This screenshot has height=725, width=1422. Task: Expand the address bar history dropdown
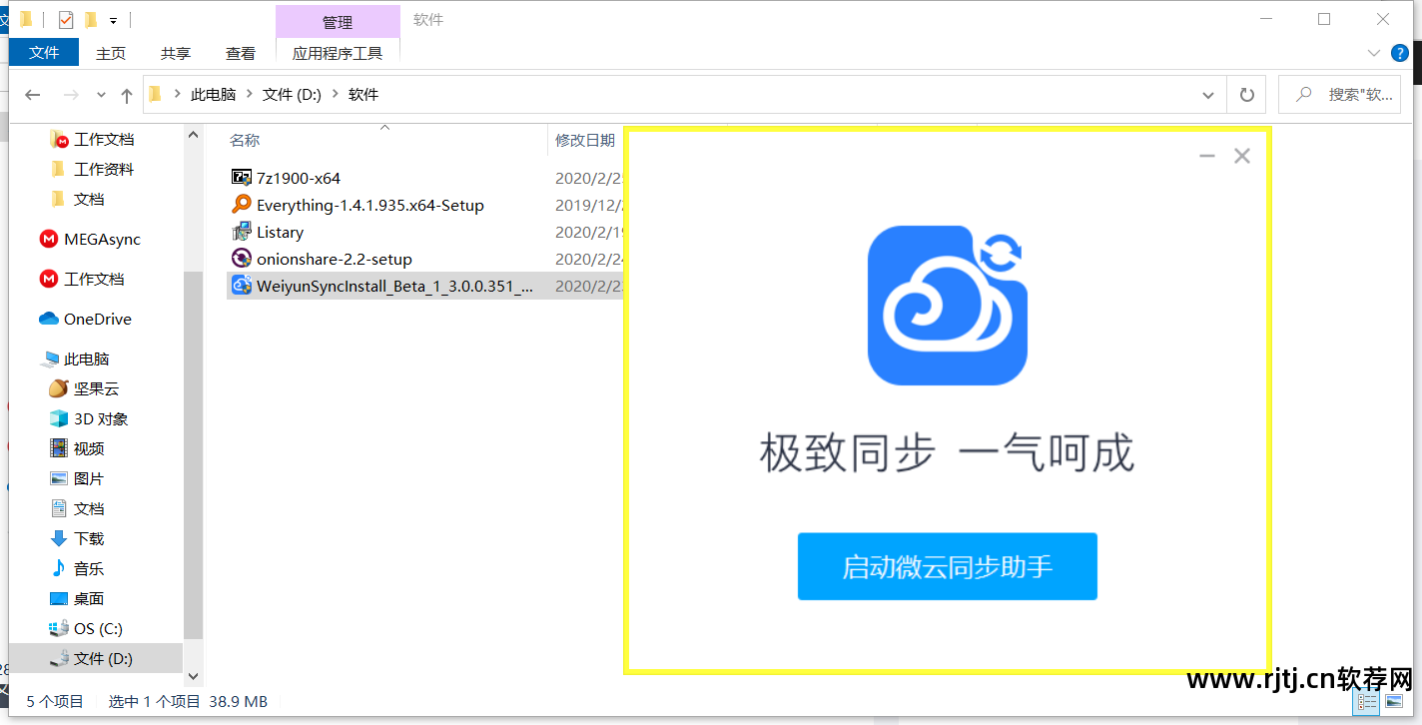tap(1209, 95)
